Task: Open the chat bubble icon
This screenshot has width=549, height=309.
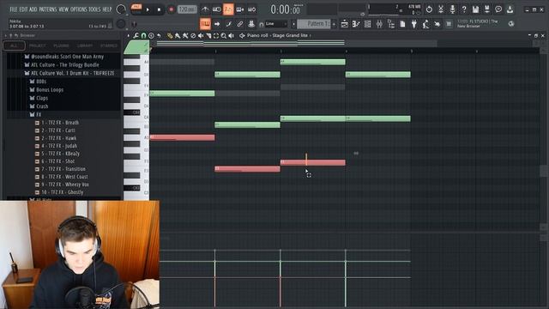Action: tap(498, 9)
